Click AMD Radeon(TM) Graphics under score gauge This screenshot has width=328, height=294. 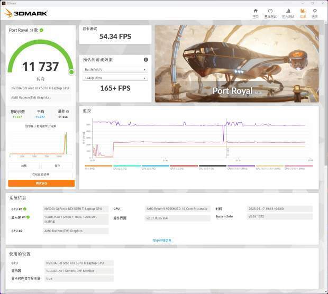click(40, 98)
